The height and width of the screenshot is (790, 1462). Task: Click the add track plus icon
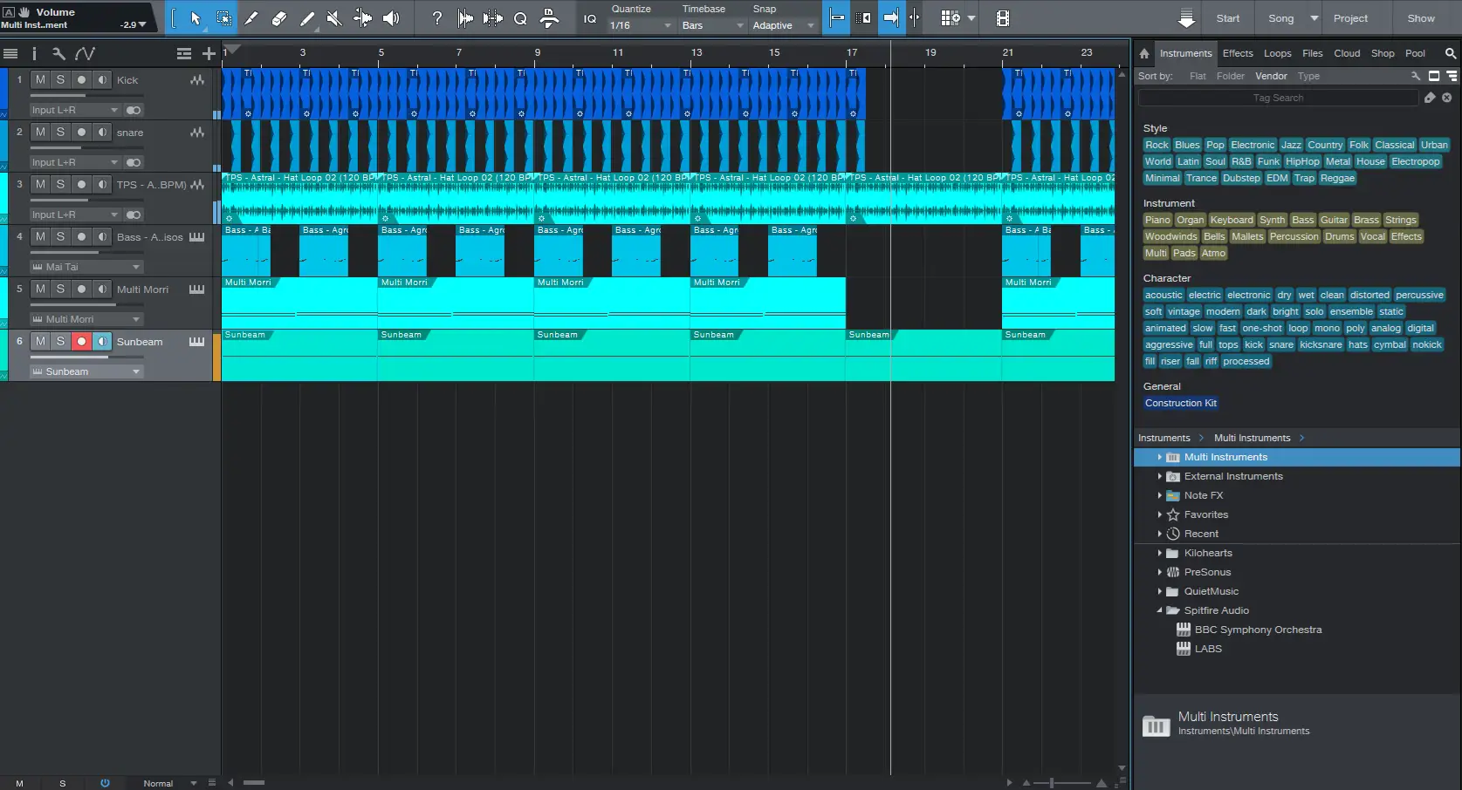click(x=209, y=54)
